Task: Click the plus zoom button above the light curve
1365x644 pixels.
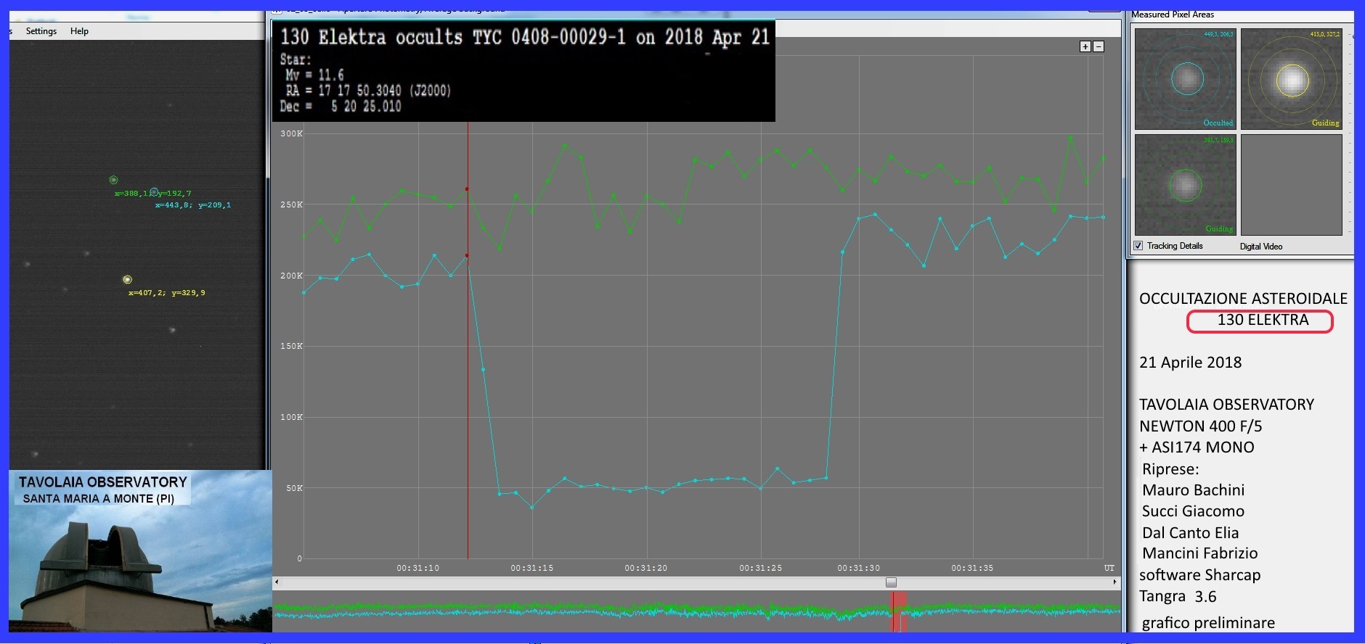Action: [x=1085, y=46]
